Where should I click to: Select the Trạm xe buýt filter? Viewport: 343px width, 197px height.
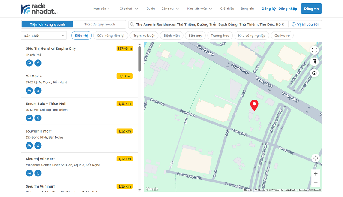[x=144, y=36]
